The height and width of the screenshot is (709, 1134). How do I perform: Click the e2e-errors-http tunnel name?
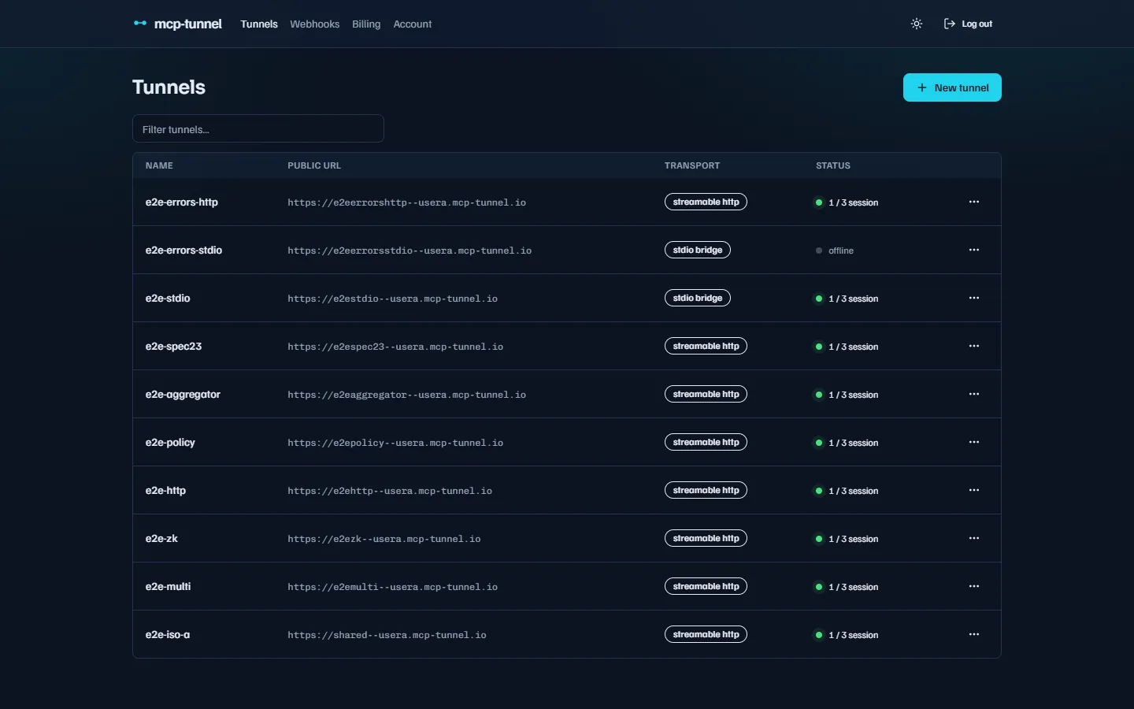tap(182, 202)
